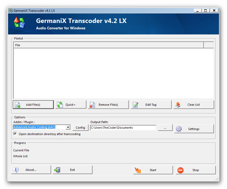Screen dimensions: 227x189
Task: Click the Exit button label
Action: coord(72,170)
